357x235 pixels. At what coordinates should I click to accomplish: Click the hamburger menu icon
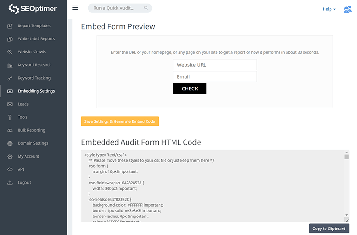pyautogui.click(x=76, y=8)
